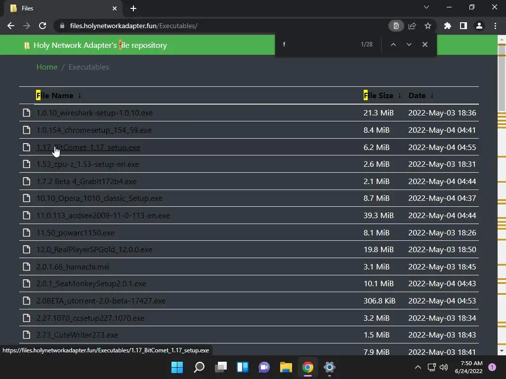Click the Executables breadcrumb
The height and width of the screenshot is (379, 506).
[x=89, y=67]
